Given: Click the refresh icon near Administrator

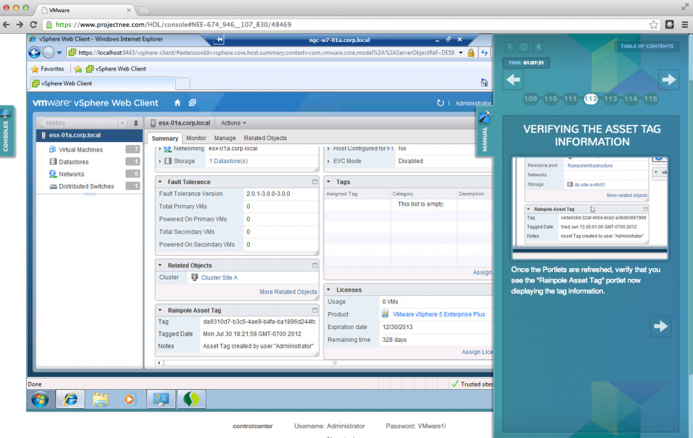Looking at the screenshot, I should (440, 103).
